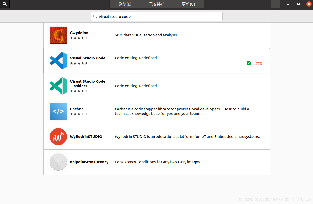Click 'Consistency Conditions for any two X-ray images'

point(158,162)
